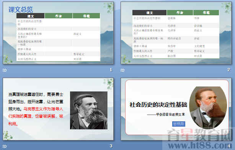This screenshot has width=235, height=150.
Task: Click the bold title 社会历史的决定性基础
Action: click(158, 105)
